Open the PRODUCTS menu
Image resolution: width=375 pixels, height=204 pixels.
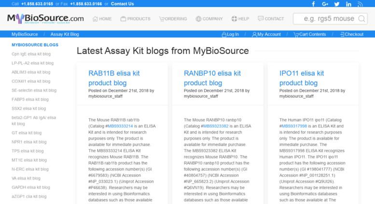tap(135, 19)
